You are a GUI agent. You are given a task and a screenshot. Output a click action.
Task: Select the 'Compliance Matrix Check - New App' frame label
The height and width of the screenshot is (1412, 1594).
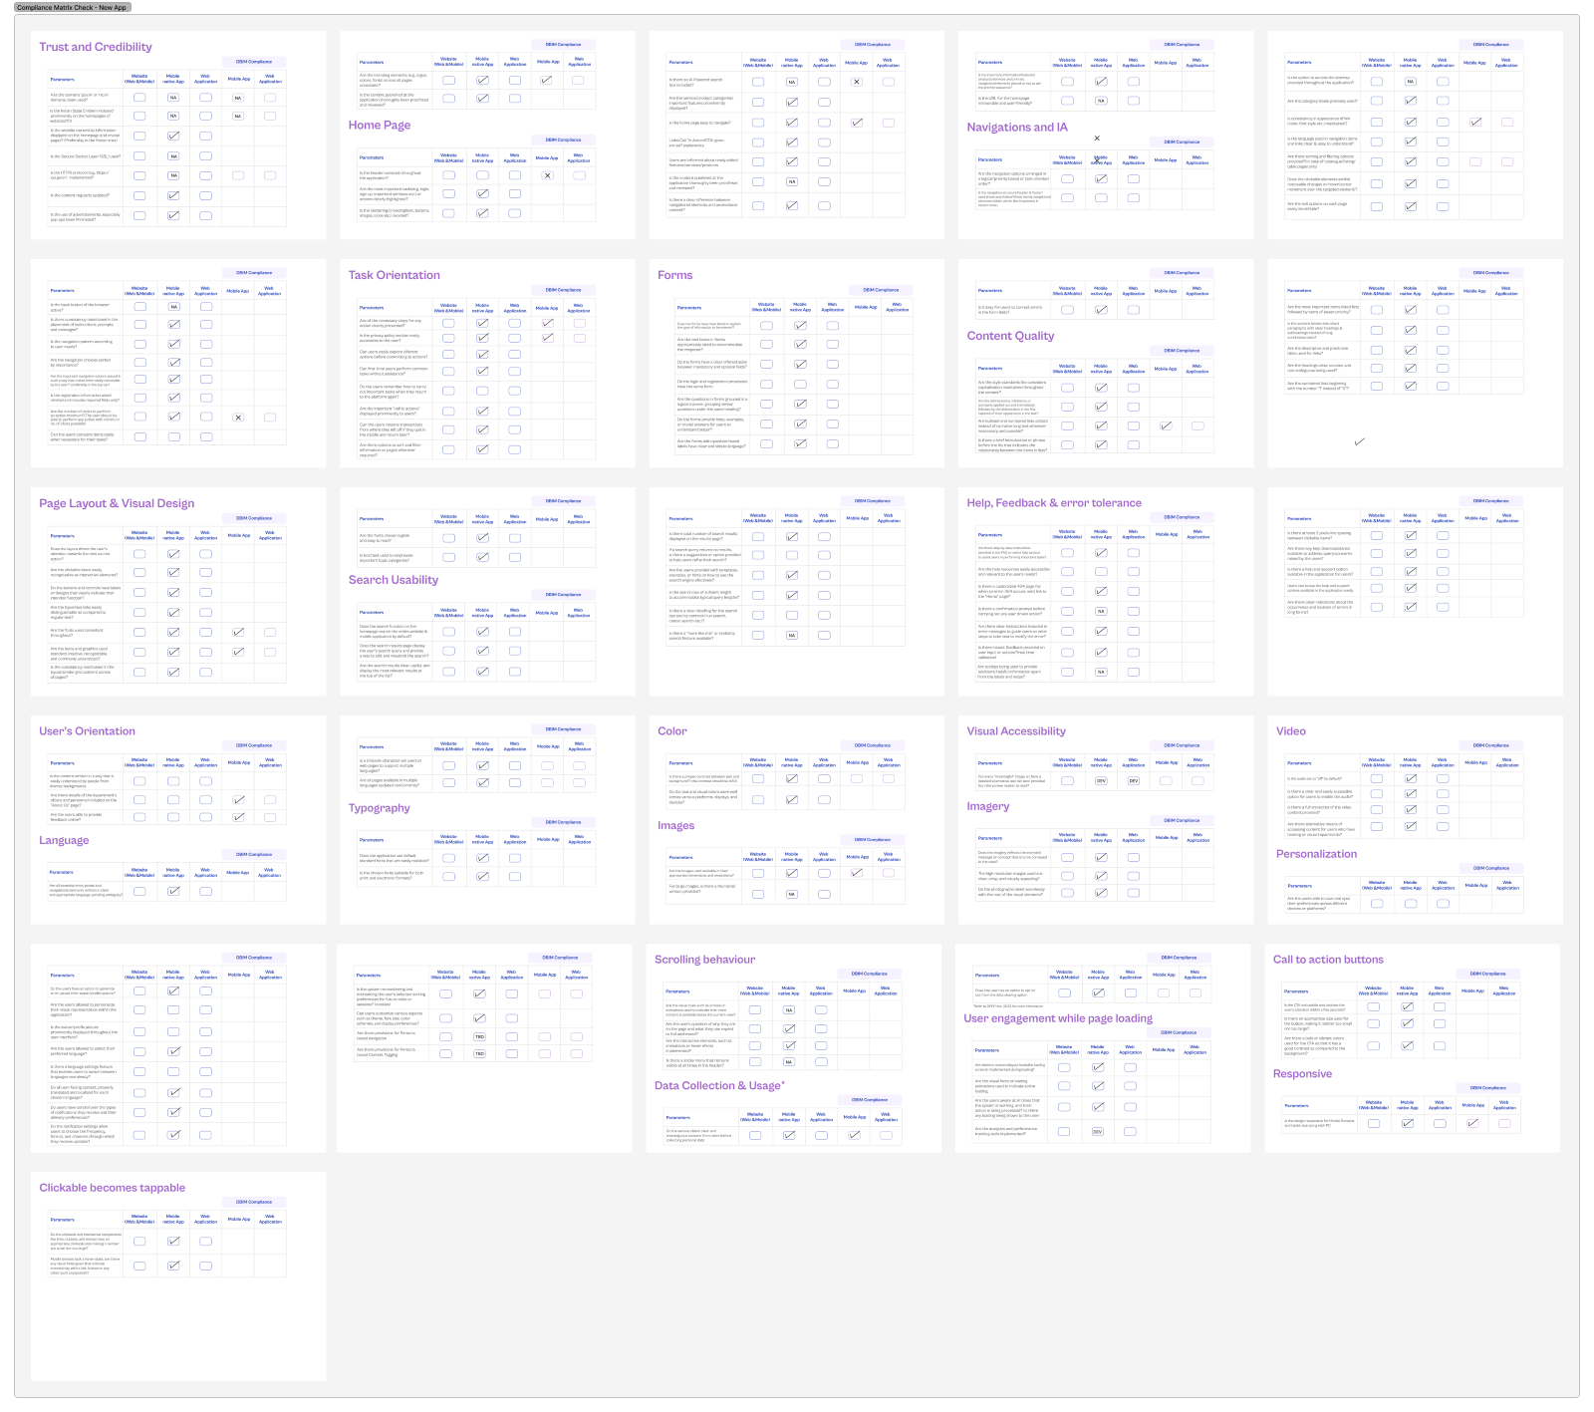(x=71, y=7)
